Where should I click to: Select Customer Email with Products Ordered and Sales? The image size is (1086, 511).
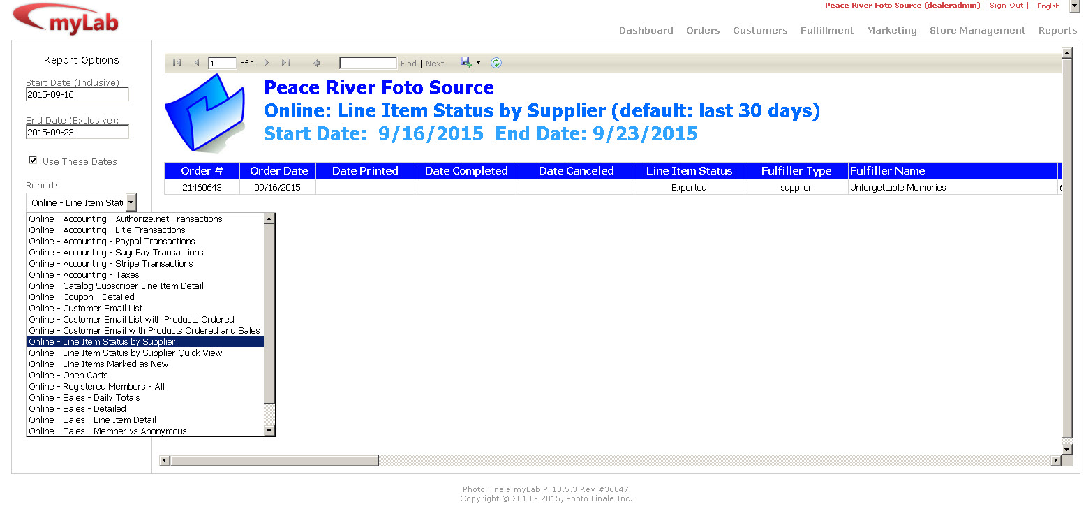click(146, 330)
